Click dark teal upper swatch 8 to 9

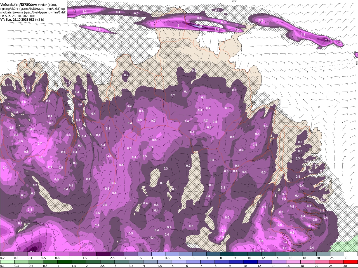[227, 254]
